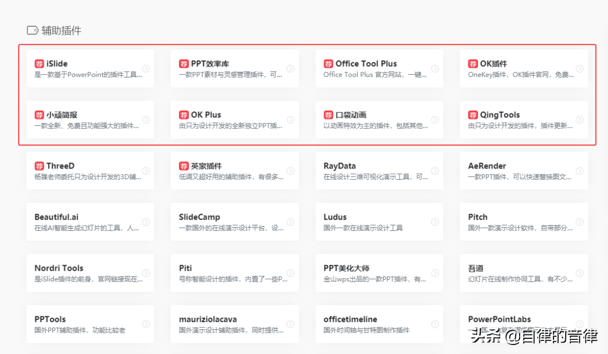The image size is (608, 354).
Task: Click the arrow icon on QingTools card
Action: click(x=580, y=120)
